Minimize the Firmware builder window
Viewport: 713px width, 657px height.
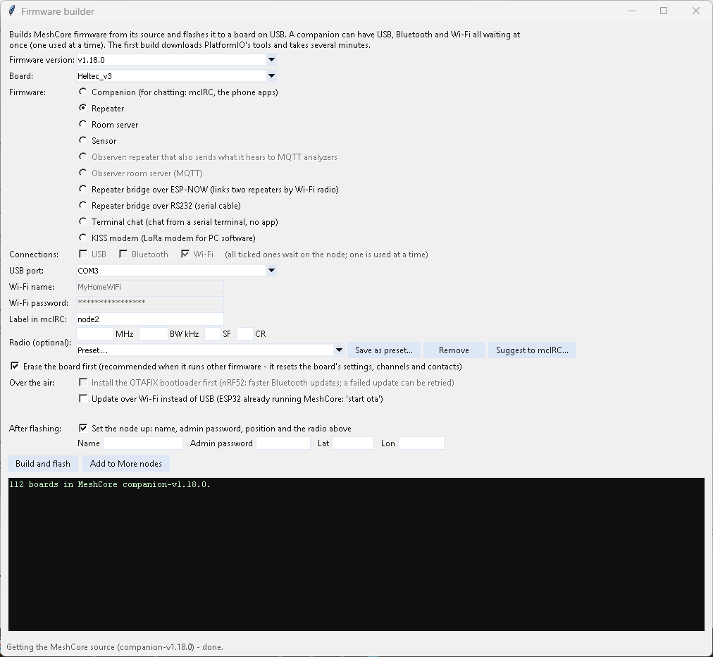point(631,11)
